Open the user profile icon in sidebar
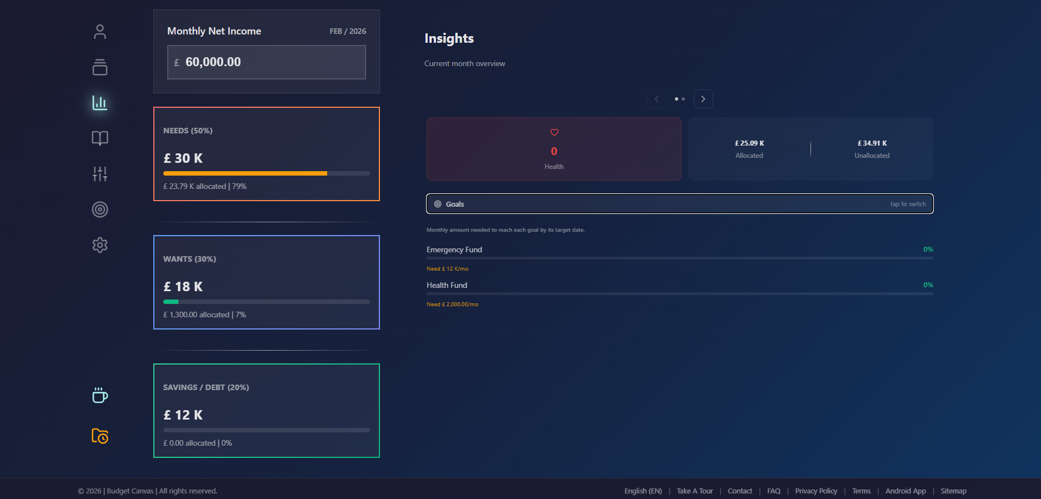The width and height of the screenshot is (1041, 499). (x=100, y=32)
